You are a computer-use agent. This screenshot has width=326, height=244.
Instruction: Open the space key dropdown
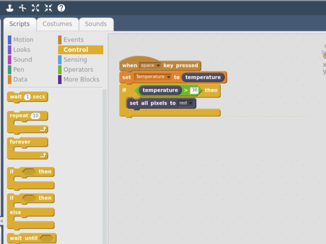(150, 65)
